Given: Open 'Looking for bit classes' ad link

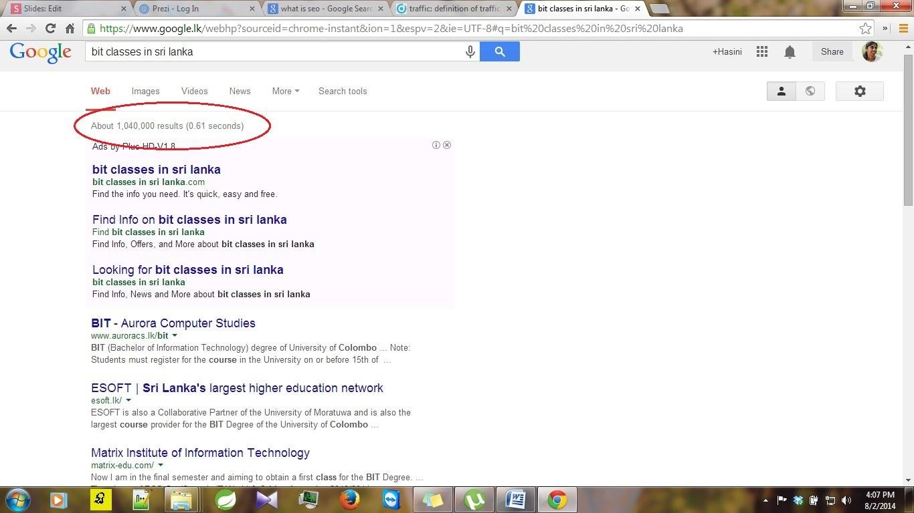Looking at the screenshot, I should click(188, 270).
